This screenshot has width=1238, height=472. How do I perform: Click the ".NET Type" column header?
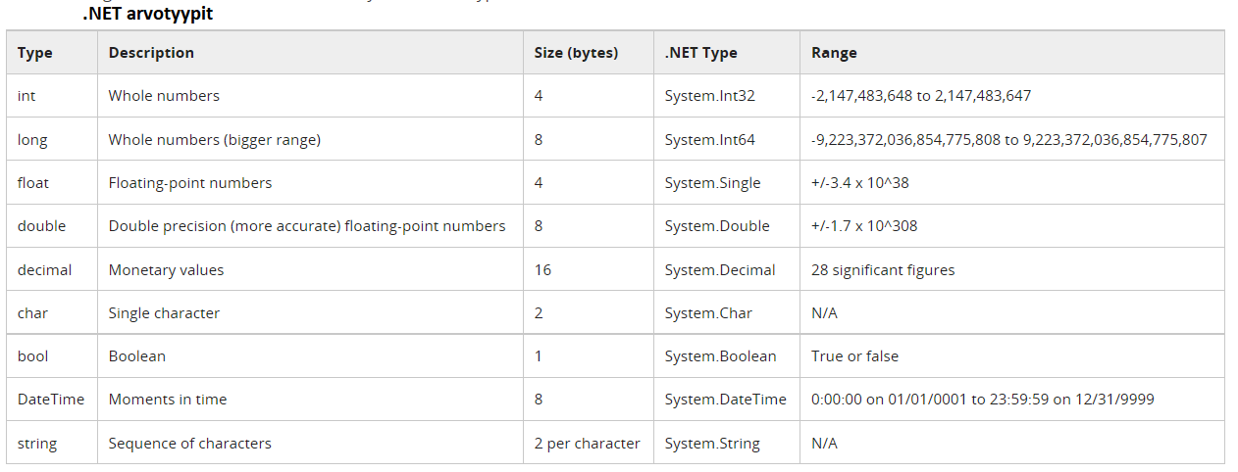(700, 53)
